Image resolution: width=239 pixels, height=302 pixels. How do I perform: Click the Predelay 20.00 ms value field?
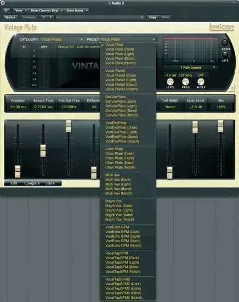coord(18,107)
